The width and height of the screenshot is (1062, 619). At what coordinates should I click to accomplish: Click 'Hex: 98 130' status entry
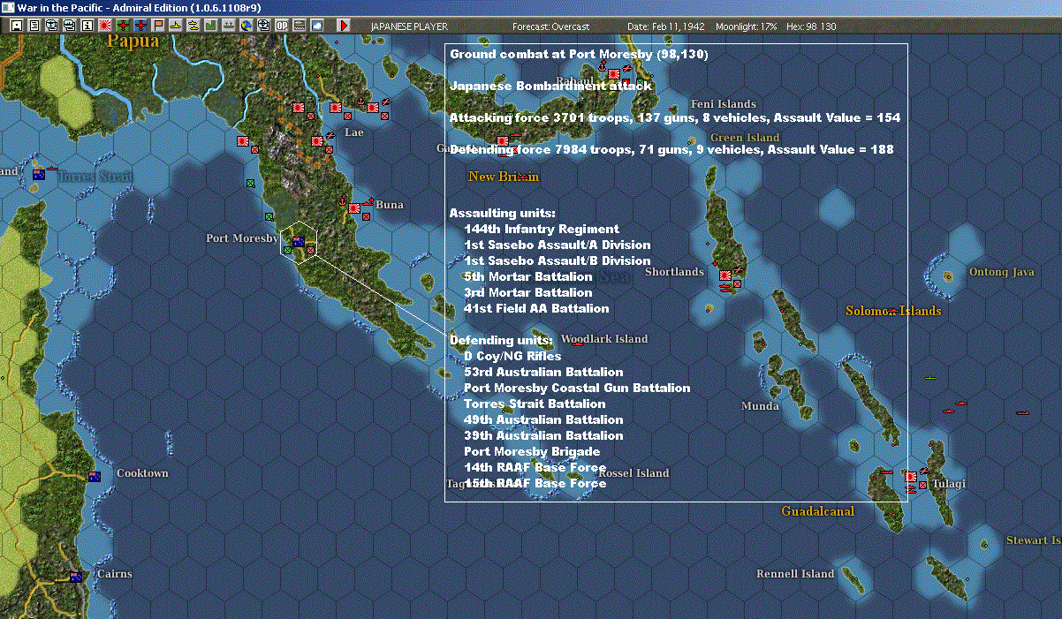coord(810,26)
